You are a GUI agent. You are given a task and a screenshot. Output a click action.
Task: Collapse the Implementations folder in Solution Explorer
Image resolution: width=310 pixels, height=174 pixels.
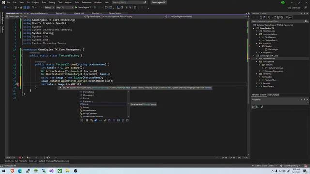[x=257, y=34]
